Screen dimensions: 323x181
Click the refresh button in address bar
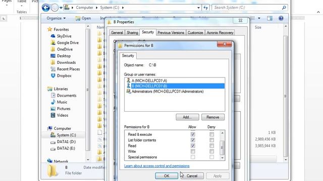pyautogui.click(x=205, y=8)
